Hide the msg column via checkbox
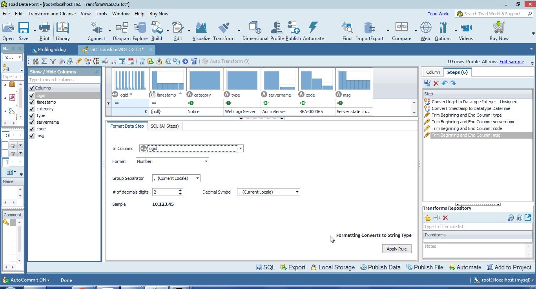The height and width of the screenshot is (289, 536). tap(32, 135)
